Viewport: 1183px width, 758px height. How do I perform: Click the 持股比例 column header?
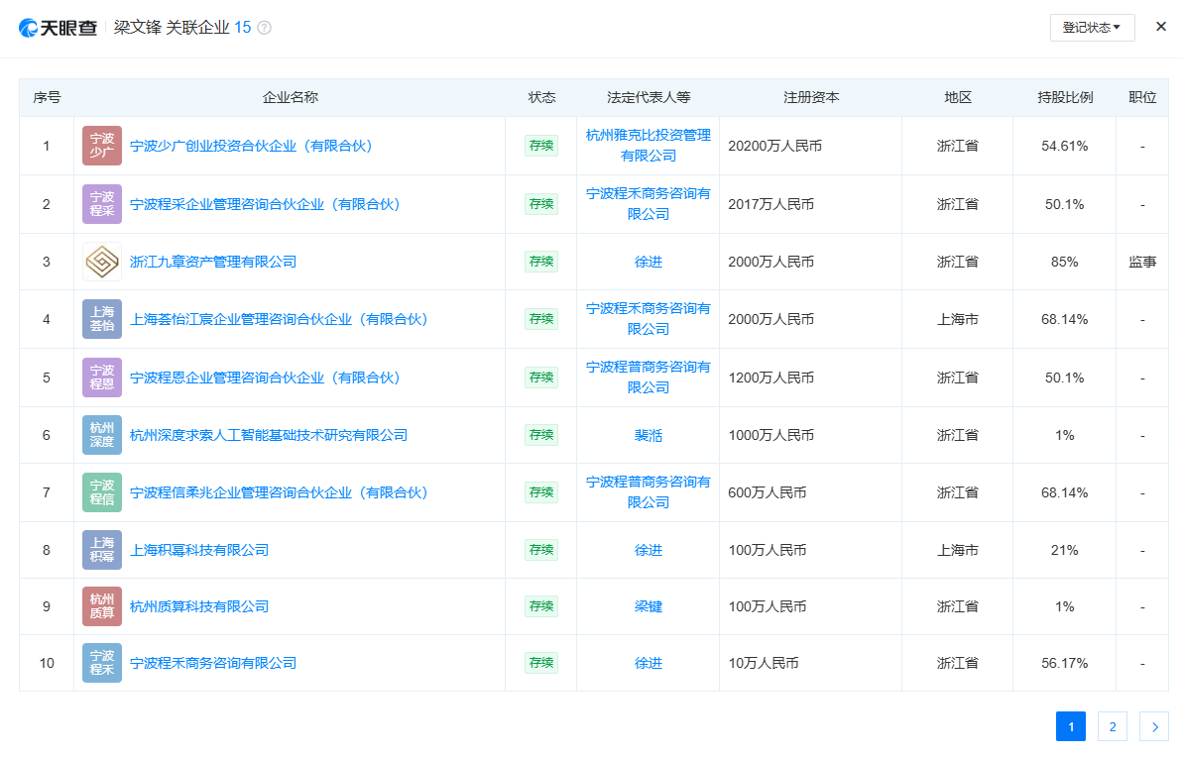click(1065, 97)
